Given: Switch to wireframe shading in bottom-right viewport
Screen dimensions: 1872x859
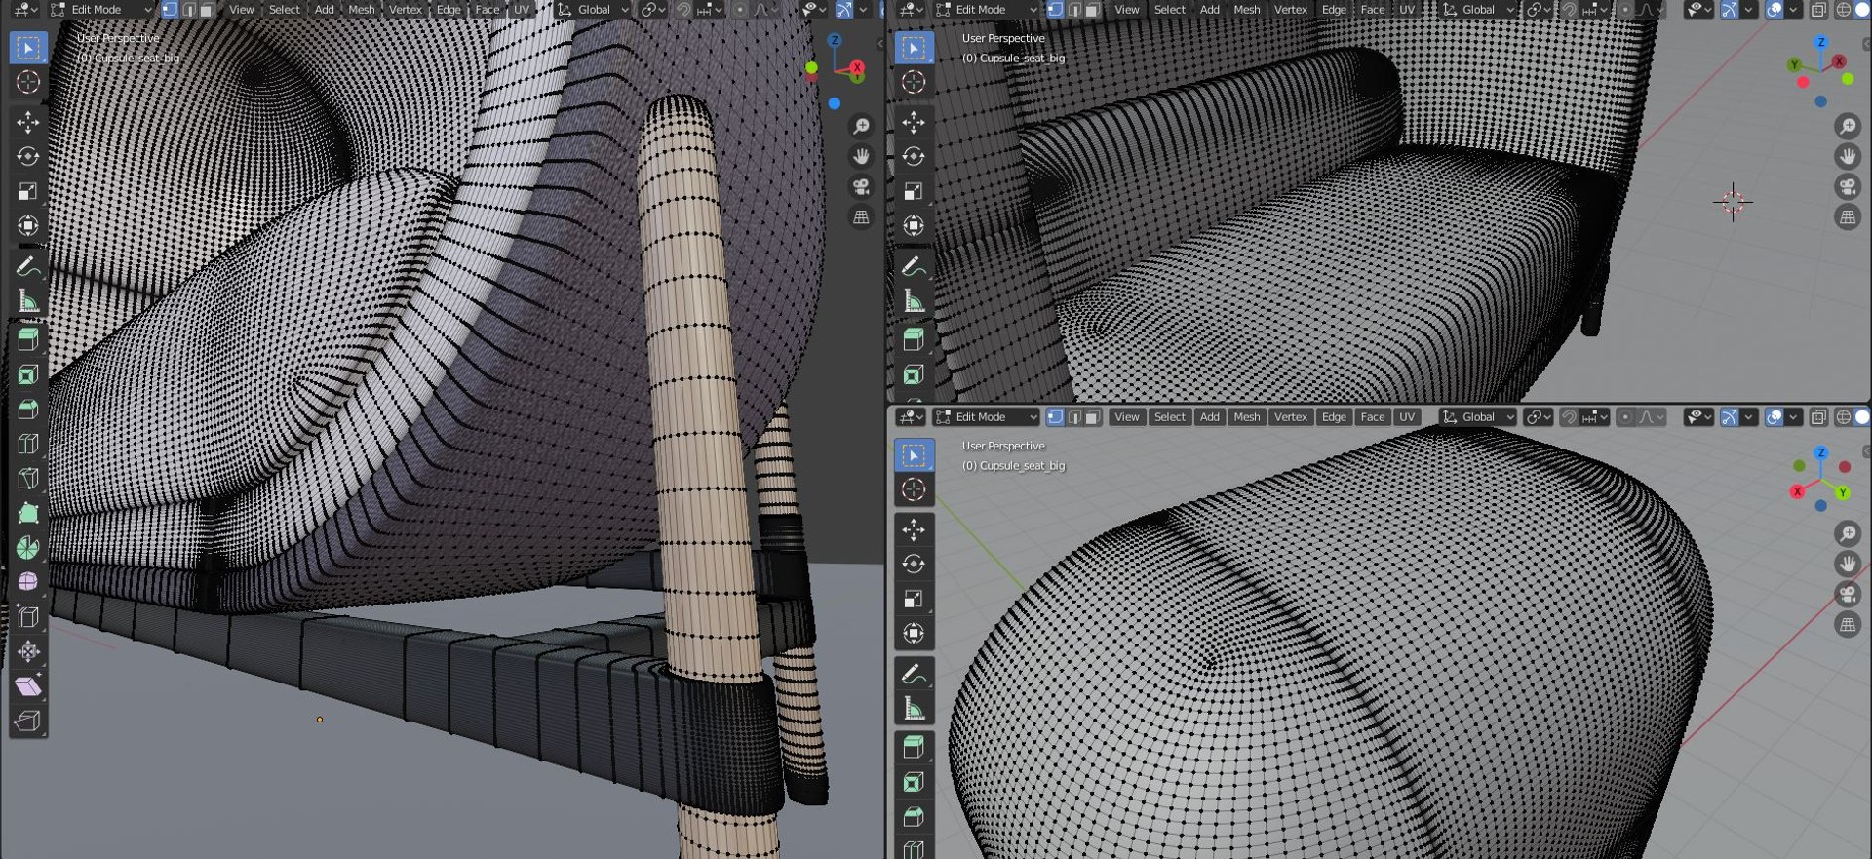Looking at the screenshot, I should pos(1844,417).
